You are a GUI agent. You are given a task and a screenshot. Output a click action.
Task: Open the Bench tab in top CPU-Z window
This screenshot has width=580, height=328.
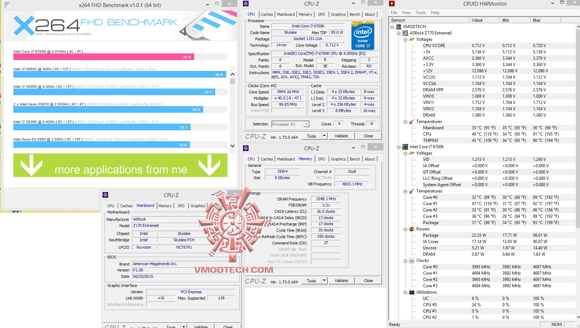[x=355, y=14]
